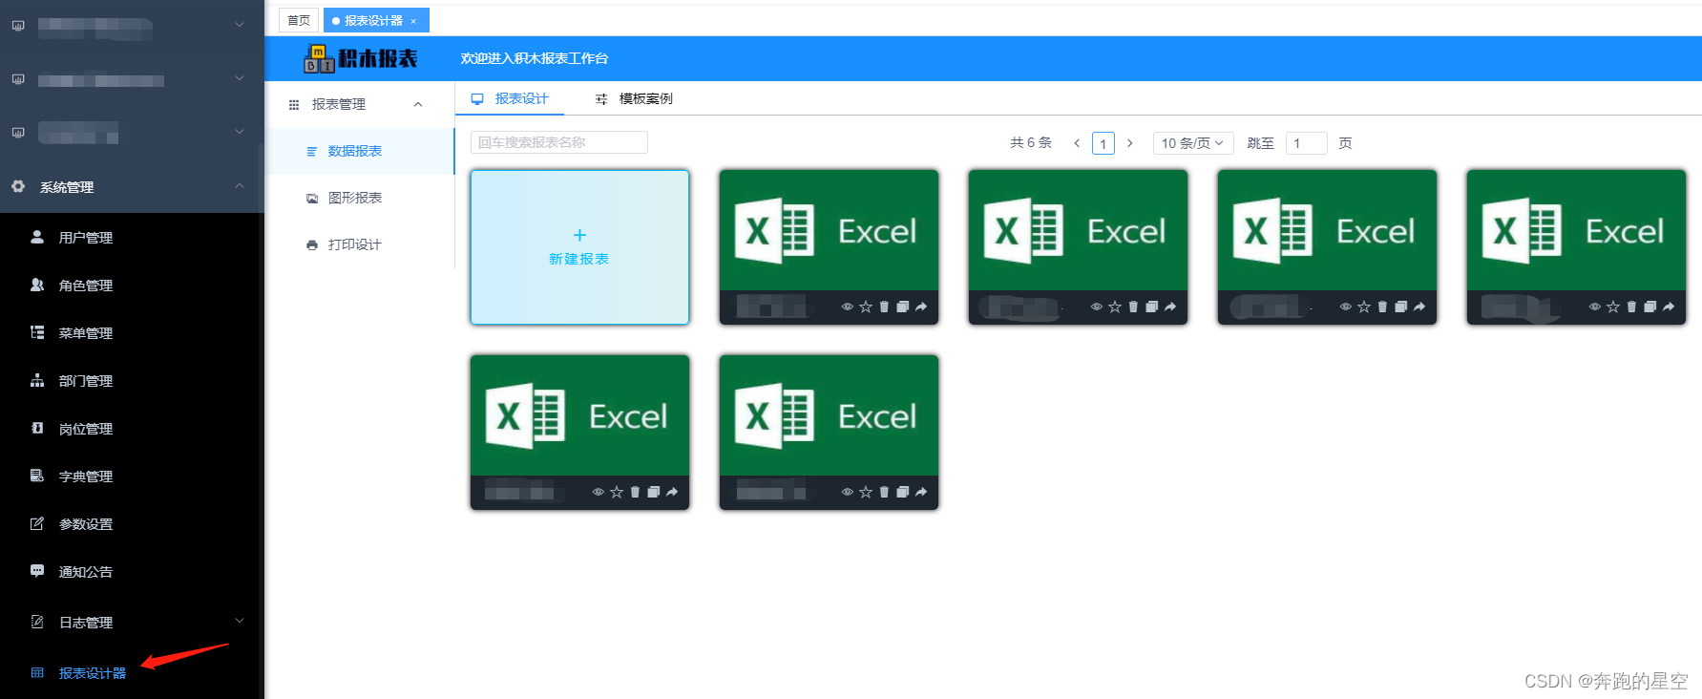
Task: Favorite the first Excel report in top row
Action: pos(866,307)
